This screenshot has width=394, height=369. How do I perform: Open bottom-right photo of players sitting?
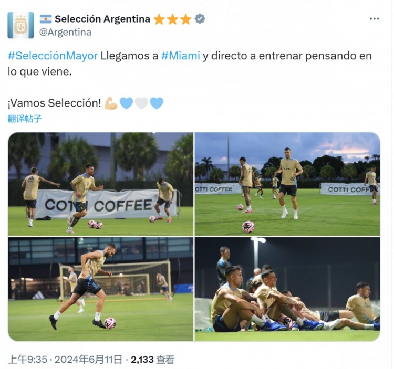point(287,289)
